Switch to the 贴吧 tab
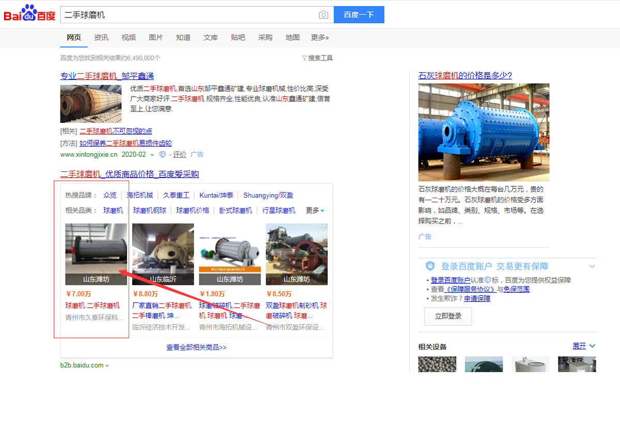The image size is (620, 433). click(x=238, y=38)
